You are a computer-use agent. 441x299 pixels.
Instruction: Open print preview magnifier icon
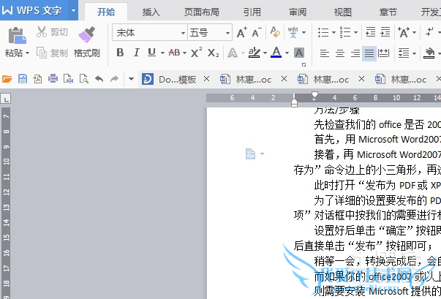click(x=84, y=79)
